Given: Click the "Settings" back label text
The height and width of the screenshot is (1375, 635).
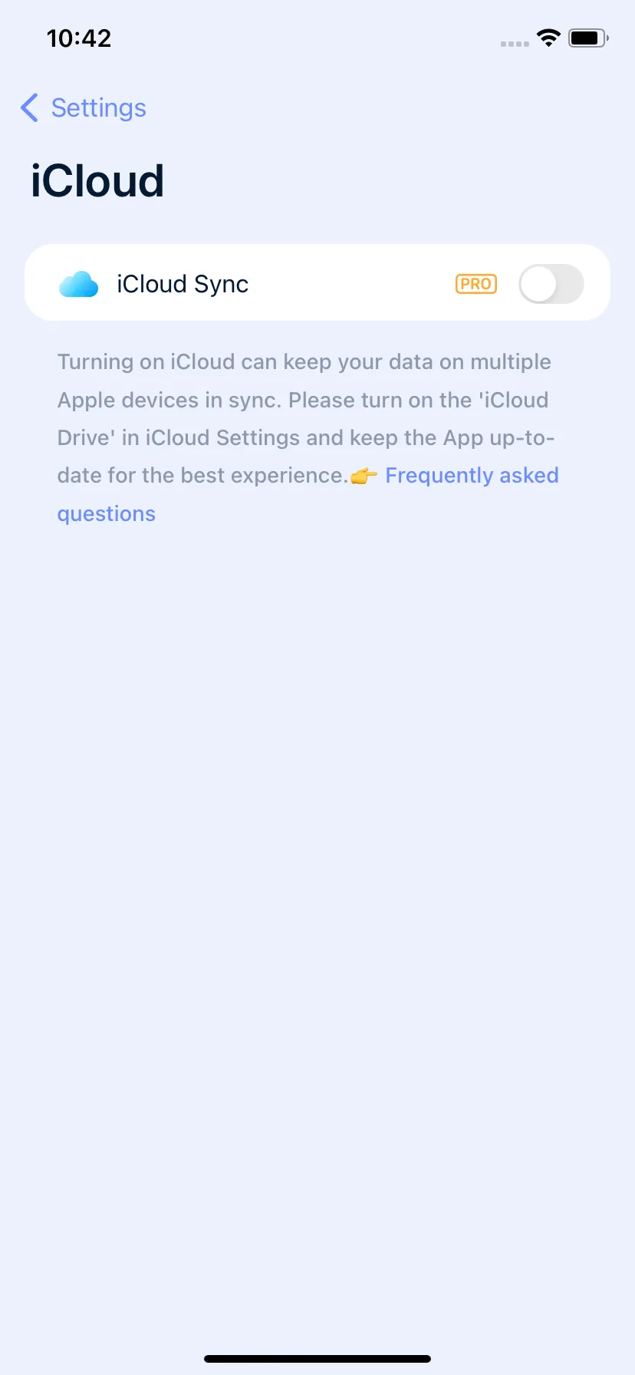Looking at the screenshot, I should (x=99, y=108).
